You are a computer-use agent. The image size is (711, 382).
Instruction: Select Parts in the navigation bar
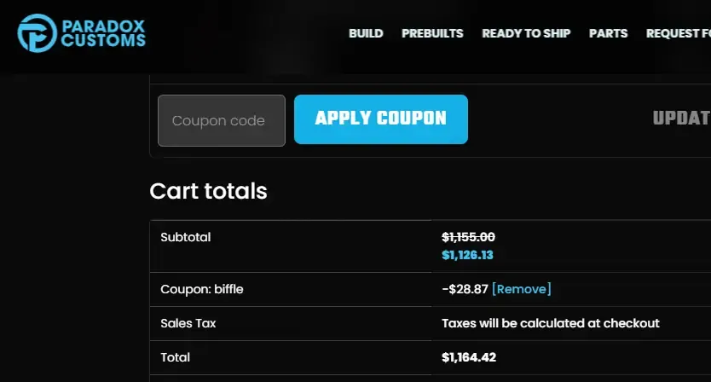pos(608,33)
